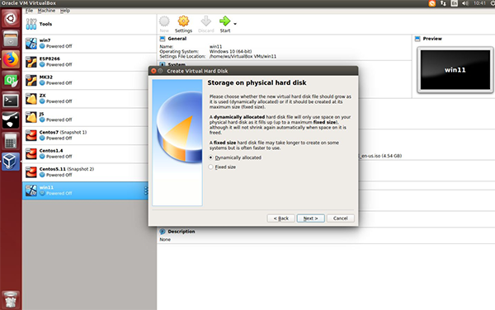The height and width of the screenshot is (310, 495).
Task: Go back with the Back button
Action: [280, 218]
